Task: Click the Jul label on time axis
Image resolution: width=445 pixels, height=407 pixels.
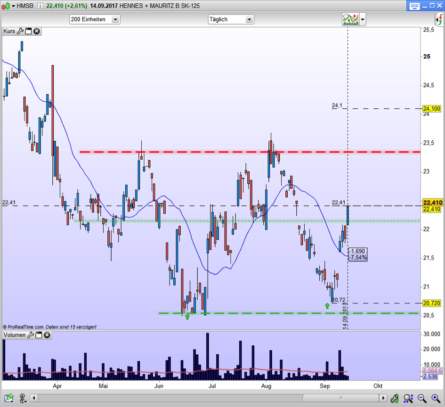Action: point(212,386)
